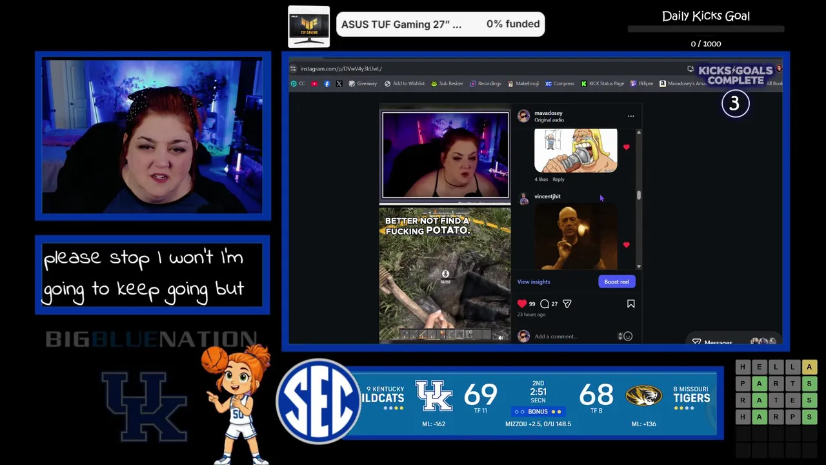Open the Facebook bookmark icon
Image resolution: width=826 pixels, height=465 pixels.
click(327, 83)
